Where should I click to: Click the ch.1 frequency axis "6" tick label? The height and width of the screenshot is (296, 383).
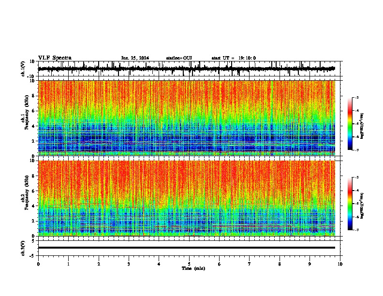33,111
